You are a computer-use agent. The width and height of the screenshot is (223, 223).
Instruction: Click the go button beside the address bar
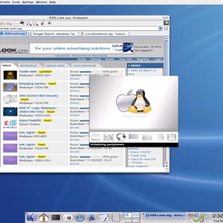(166, 28)
